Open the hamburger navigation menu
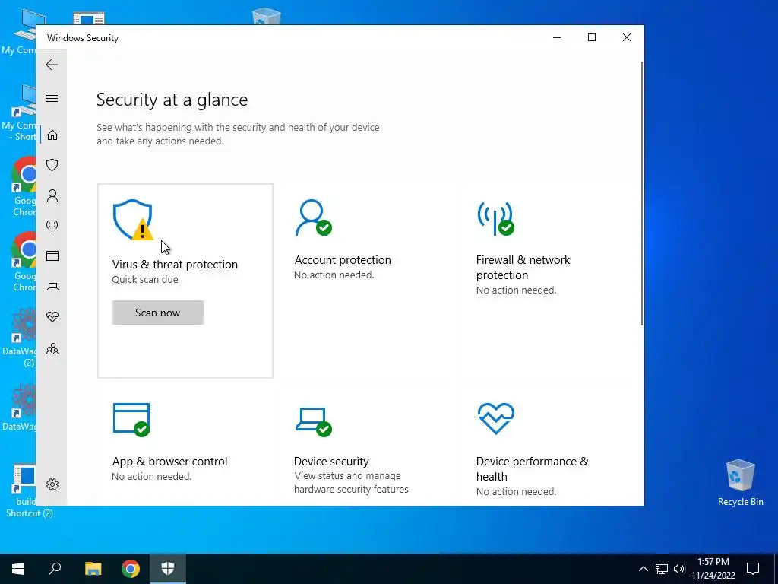This screenshot has width=778, height=584. coord(52,98)
